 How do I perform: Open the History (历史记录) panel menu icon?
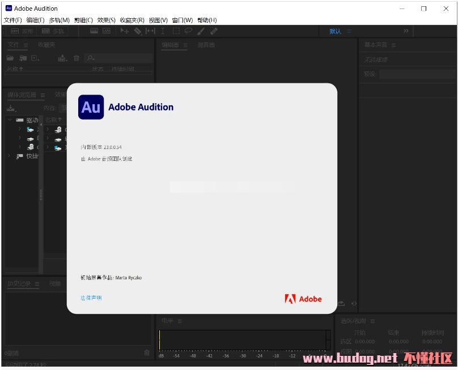click(37, 284)
